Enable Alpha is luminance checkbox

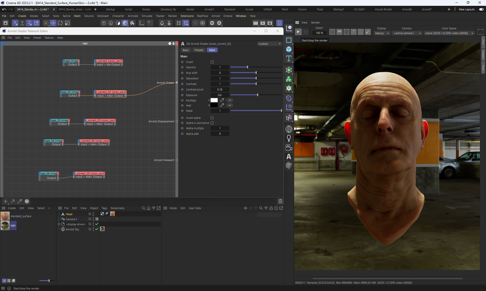[x=212, y=123]
